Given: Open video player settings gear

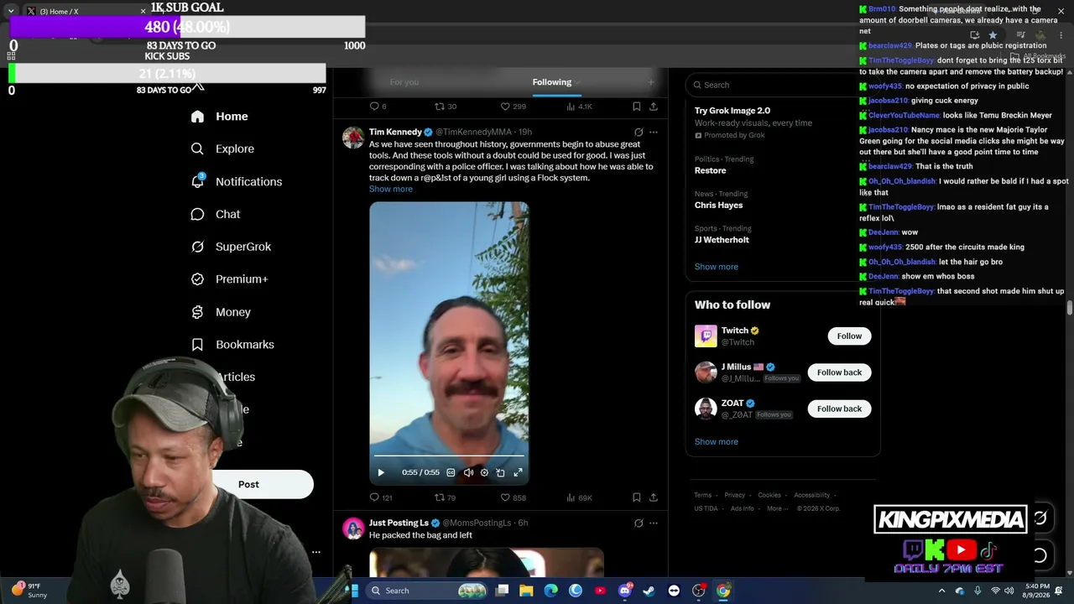Looking at the screenshot, I should click(x=484, y=472).
